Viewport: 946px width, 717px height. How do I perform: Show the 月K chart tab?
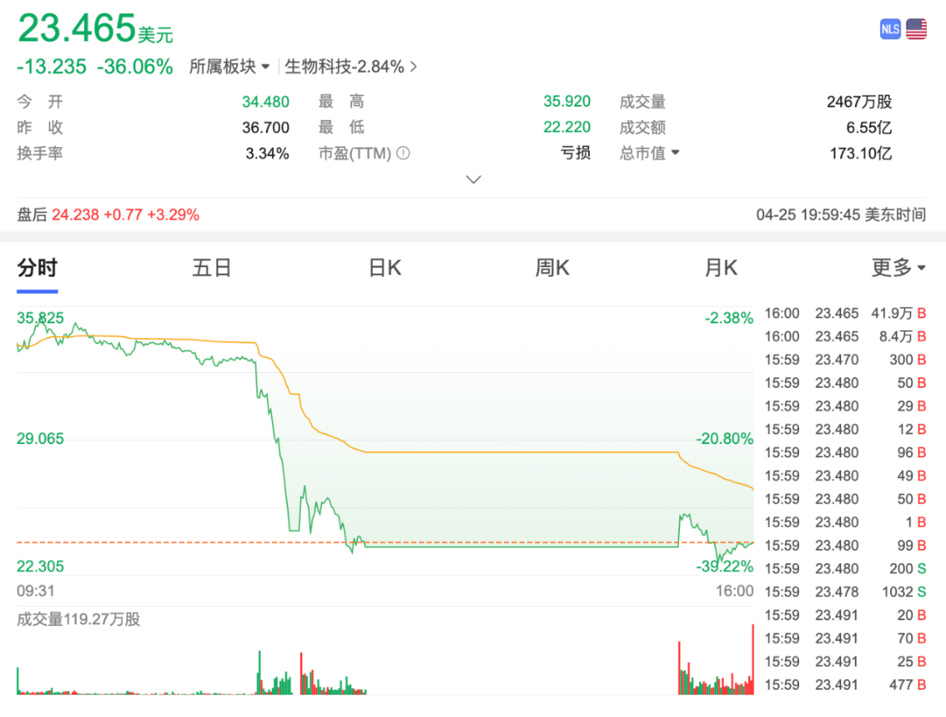[x=720, y=268]
